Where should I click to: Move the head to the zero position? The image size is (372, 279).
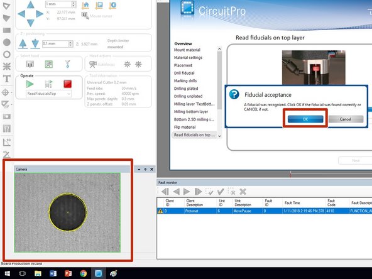coord(112,6)
